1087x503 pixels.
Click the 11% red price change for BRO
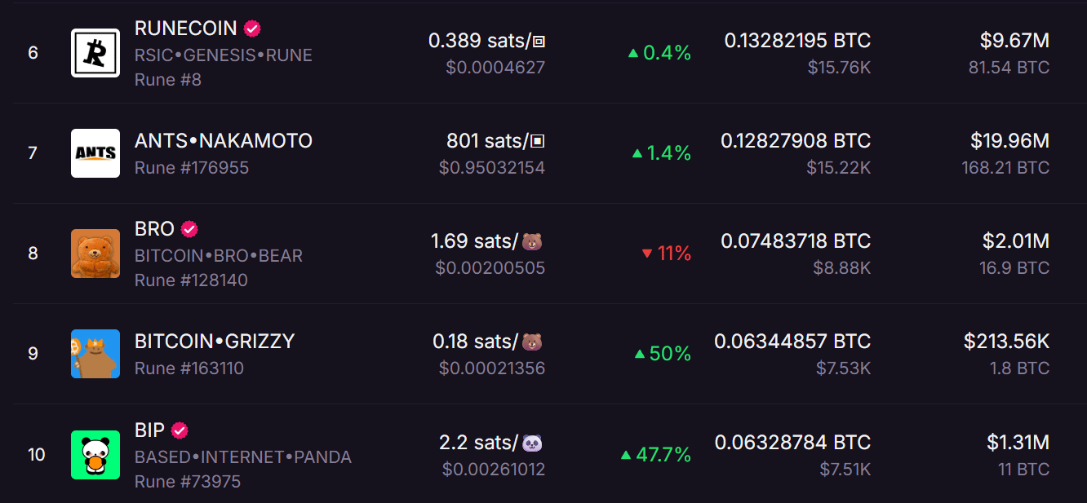(x=667, y=254)
